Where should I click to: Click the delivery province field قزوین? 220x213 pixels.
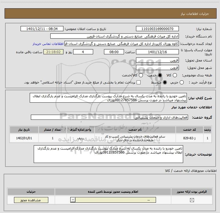click(157, 60)
